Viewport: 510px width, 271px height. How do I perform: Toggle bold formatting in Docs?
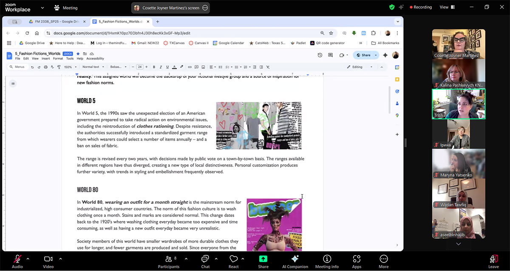154,67
